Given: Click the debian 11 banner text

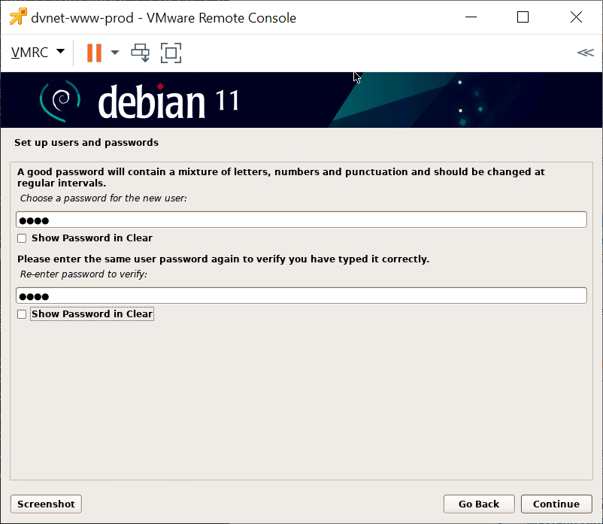Looking at the screenshot, I should click(x=168, y=102).
